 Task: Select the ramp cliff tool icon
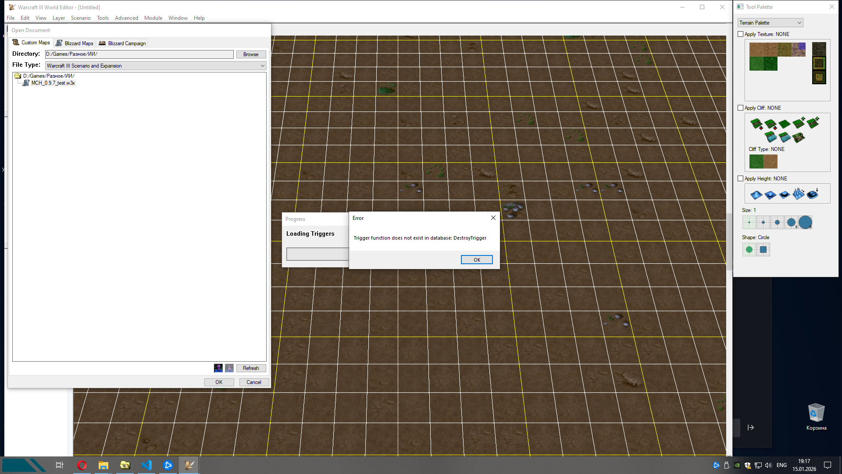click(x=799, y=137)
